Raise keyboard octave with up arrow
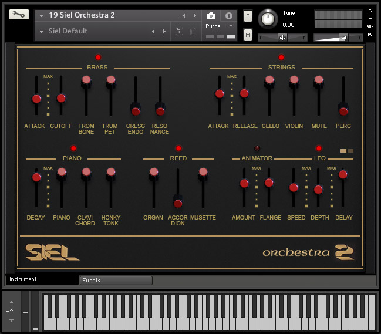381x334 pixels. (11, 302)
